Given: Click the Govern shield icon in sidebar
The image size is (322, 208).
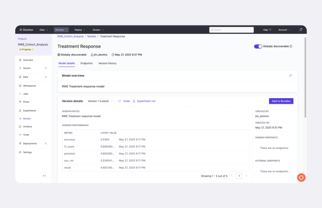Looking at the screenshot, I should pos(20,68).
